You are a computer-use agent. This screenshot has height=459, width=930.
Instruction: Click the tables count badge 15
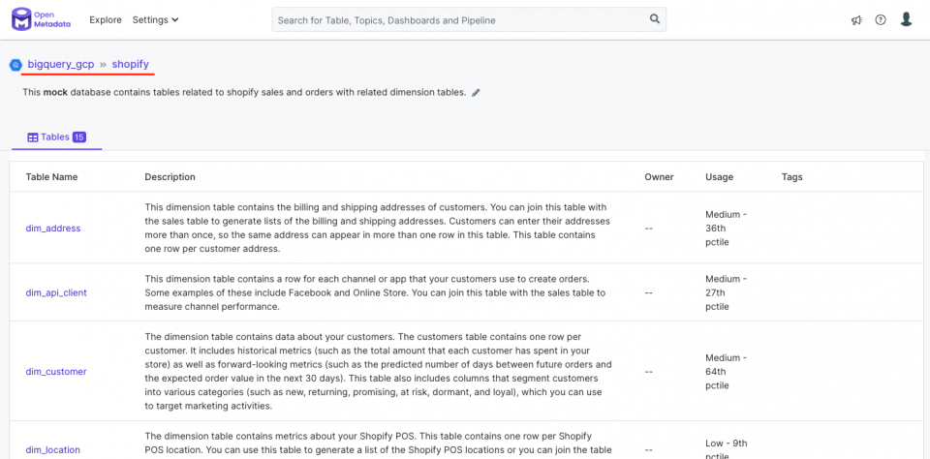[79, 138]
